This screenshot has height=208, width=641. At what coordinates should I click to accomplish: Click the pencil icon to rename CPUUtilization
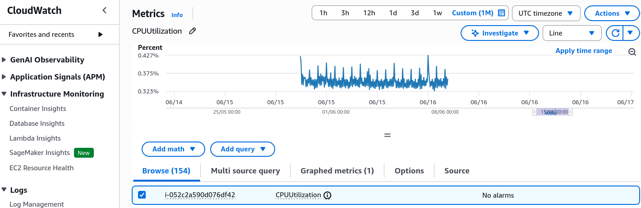pos(193,31)
